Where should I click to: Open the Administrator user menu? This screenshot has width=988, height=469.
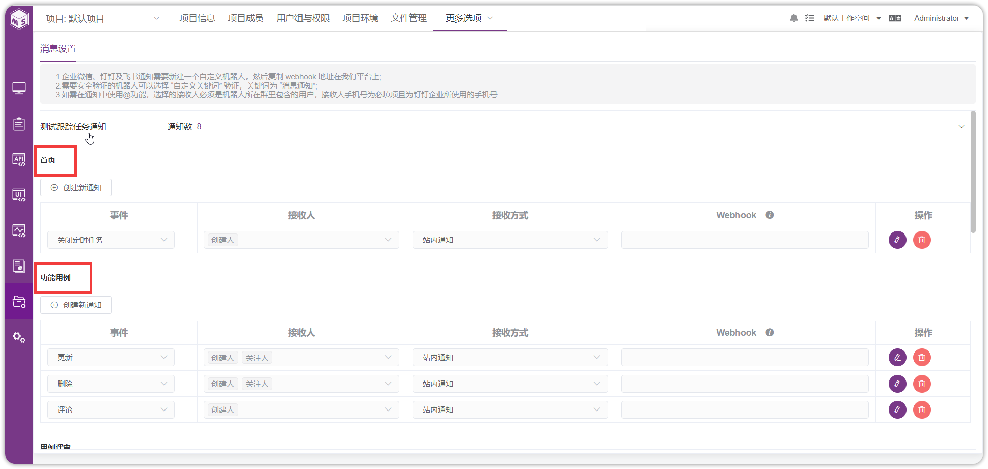tap(941, 18)
